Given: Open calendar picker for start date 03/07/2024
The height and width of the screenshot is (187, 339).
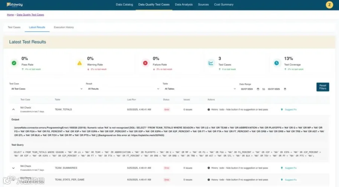Looking at the screenshot, I should tap(258, 89).
